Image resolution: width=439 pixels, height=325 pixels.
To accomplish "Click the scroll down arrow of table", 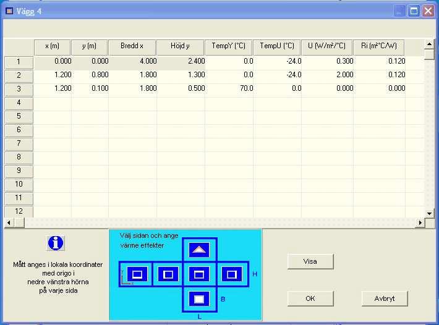I will [429, 214].
